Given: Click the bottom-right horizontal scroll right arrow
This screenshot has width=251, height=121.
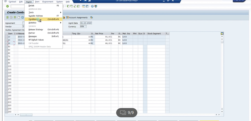Looking at the screenshot, I should tap(219, 115).
